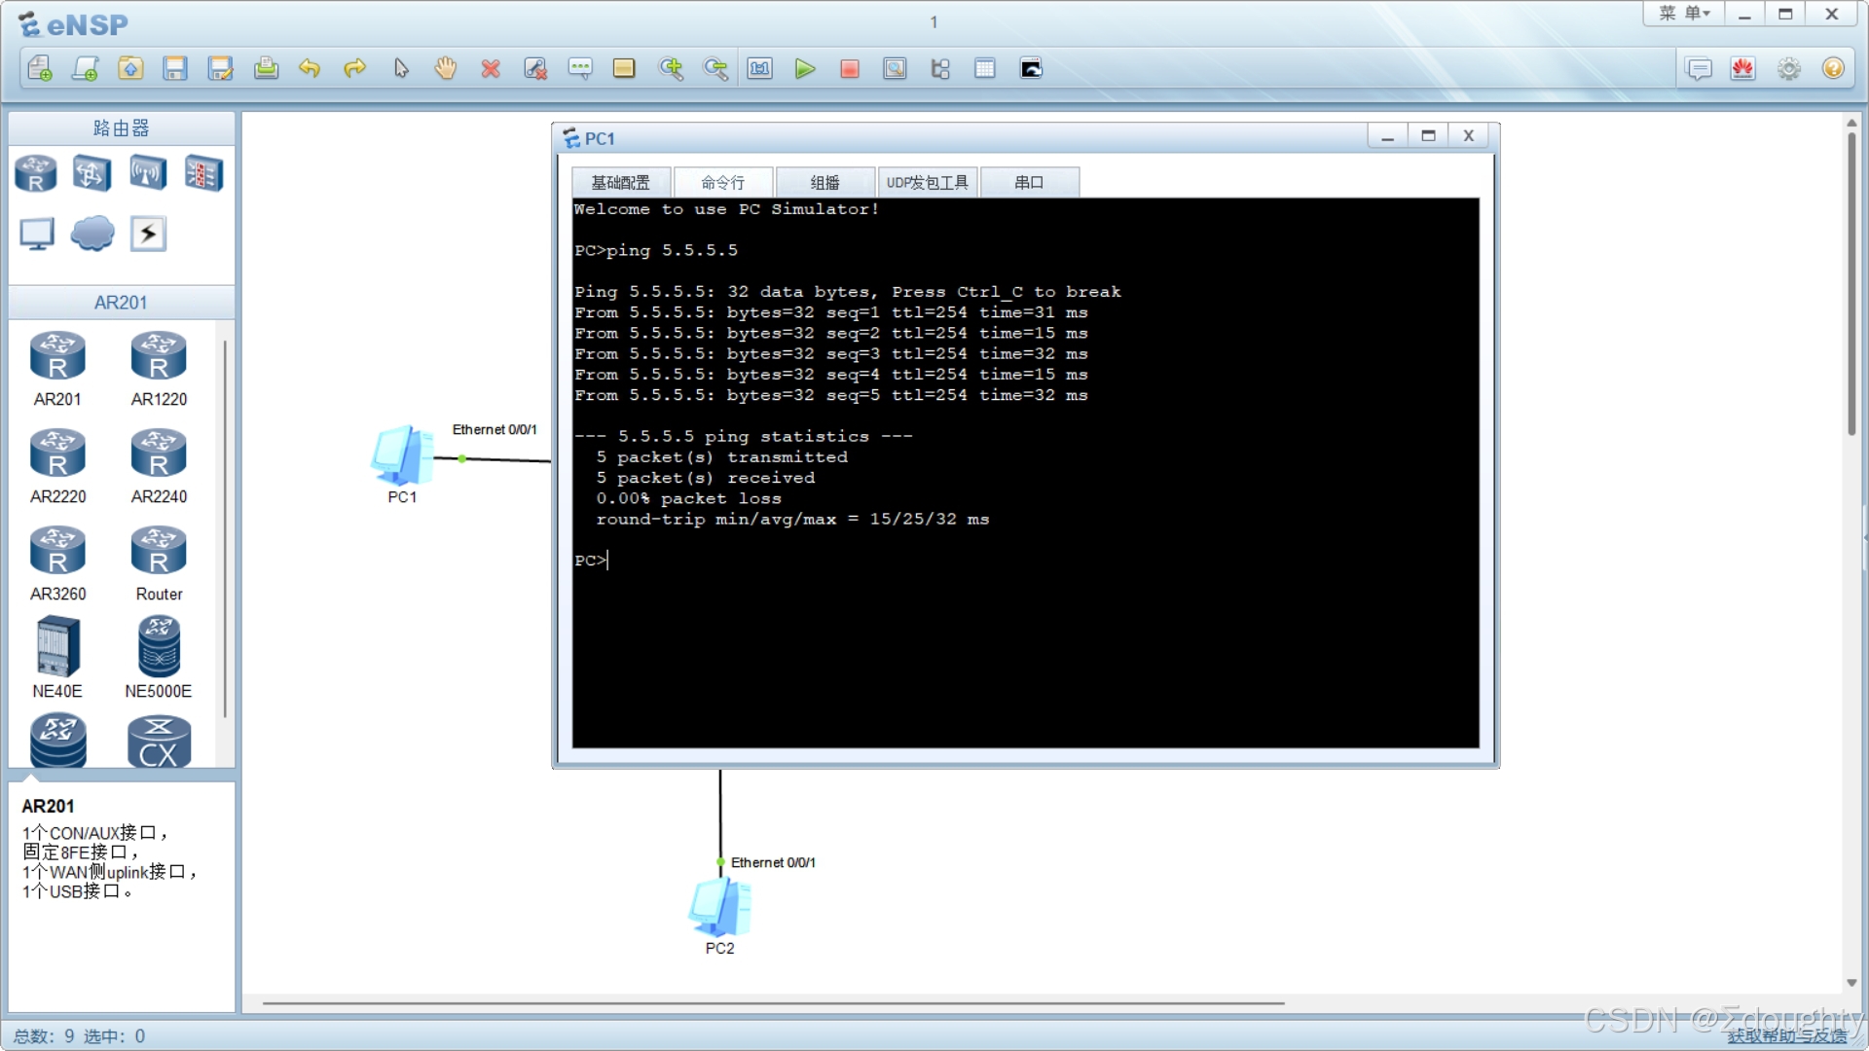Select the arrow pointer tool
The width and height of the screenshot is (1869, 1051).
tap(401, 68)
